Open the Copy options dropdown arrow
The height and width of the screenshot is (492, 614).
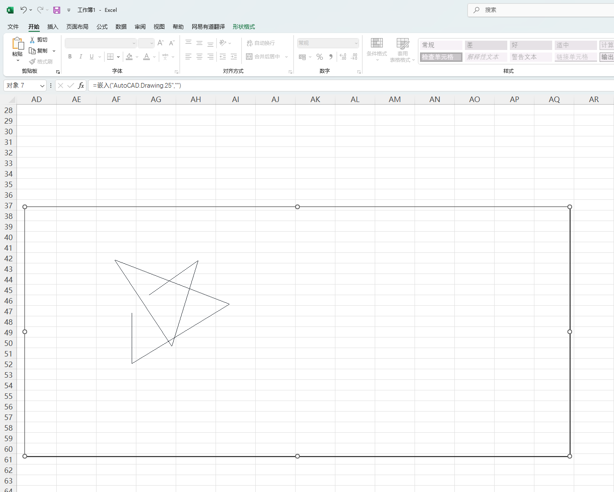point(54,51)
